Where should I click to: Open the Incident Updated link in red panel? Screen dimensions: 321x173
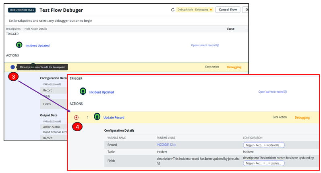pyautogui.click(x=101, y=92)
